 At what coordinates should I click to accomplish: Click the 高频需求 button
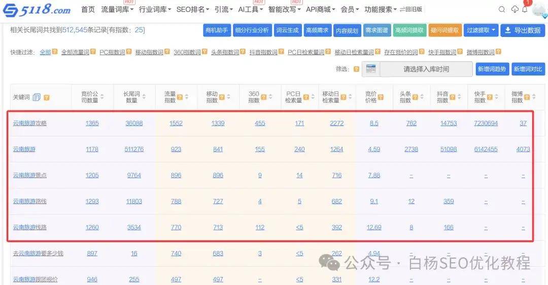pyautogui.click(x=317, y=30)
